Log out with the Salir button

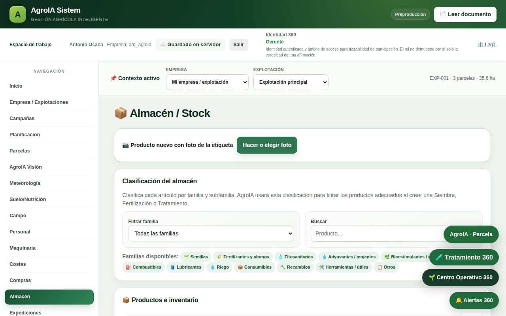pyautogui.click(x=239, y=45)
